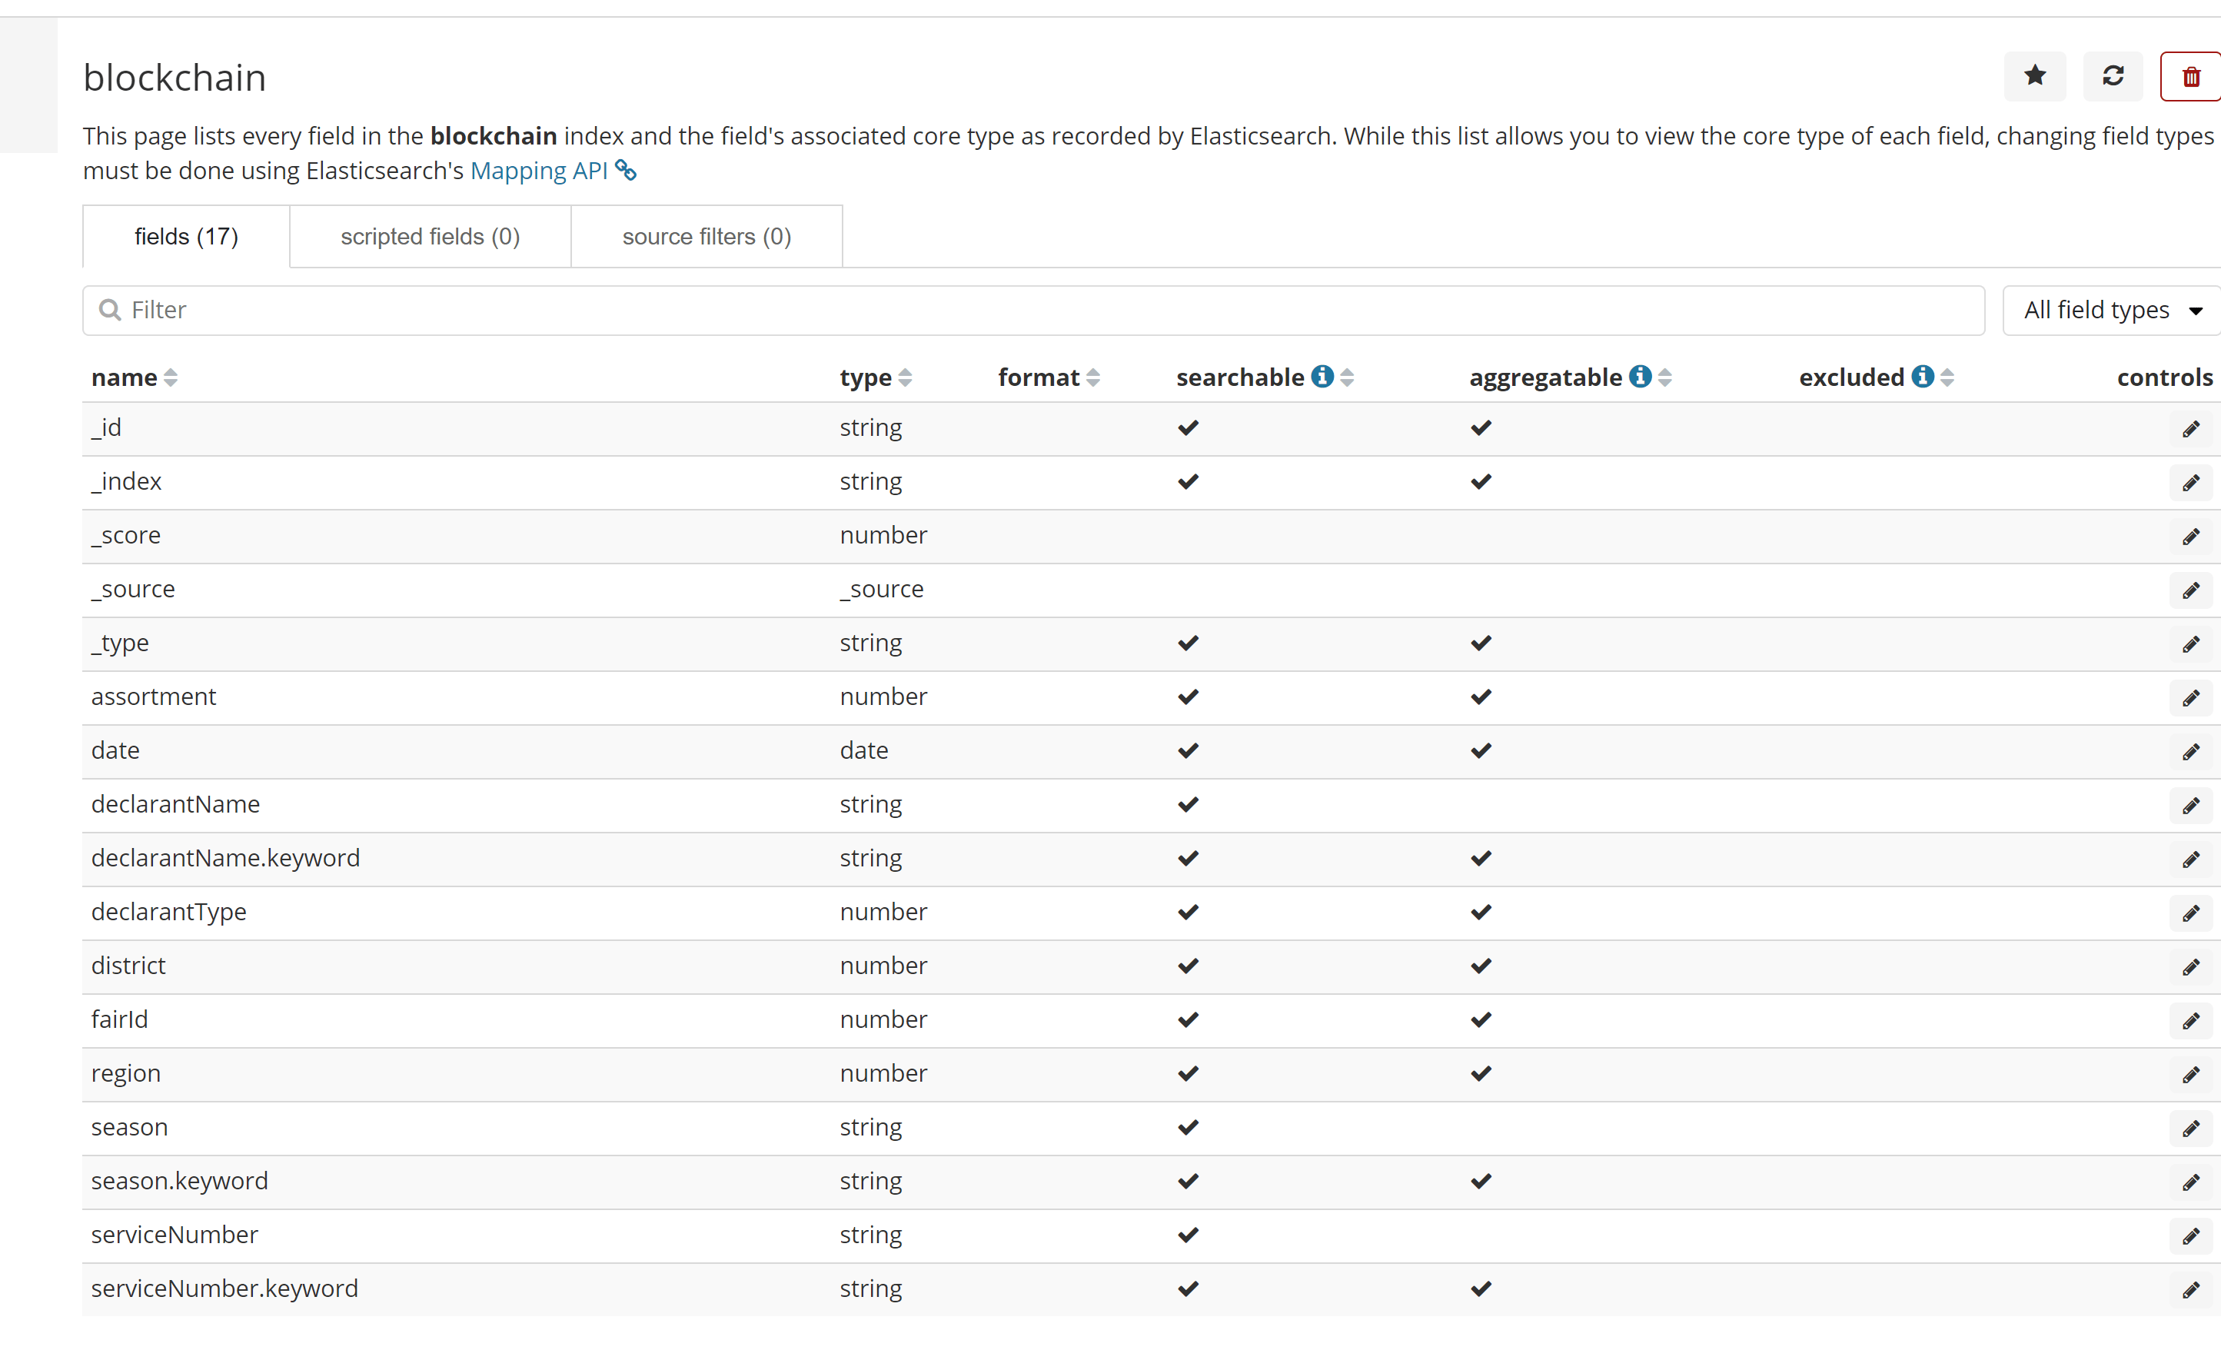Show info about the aggregatable column
The height and width of the screenshot is (1350, 2221).
coord(1641,376)
